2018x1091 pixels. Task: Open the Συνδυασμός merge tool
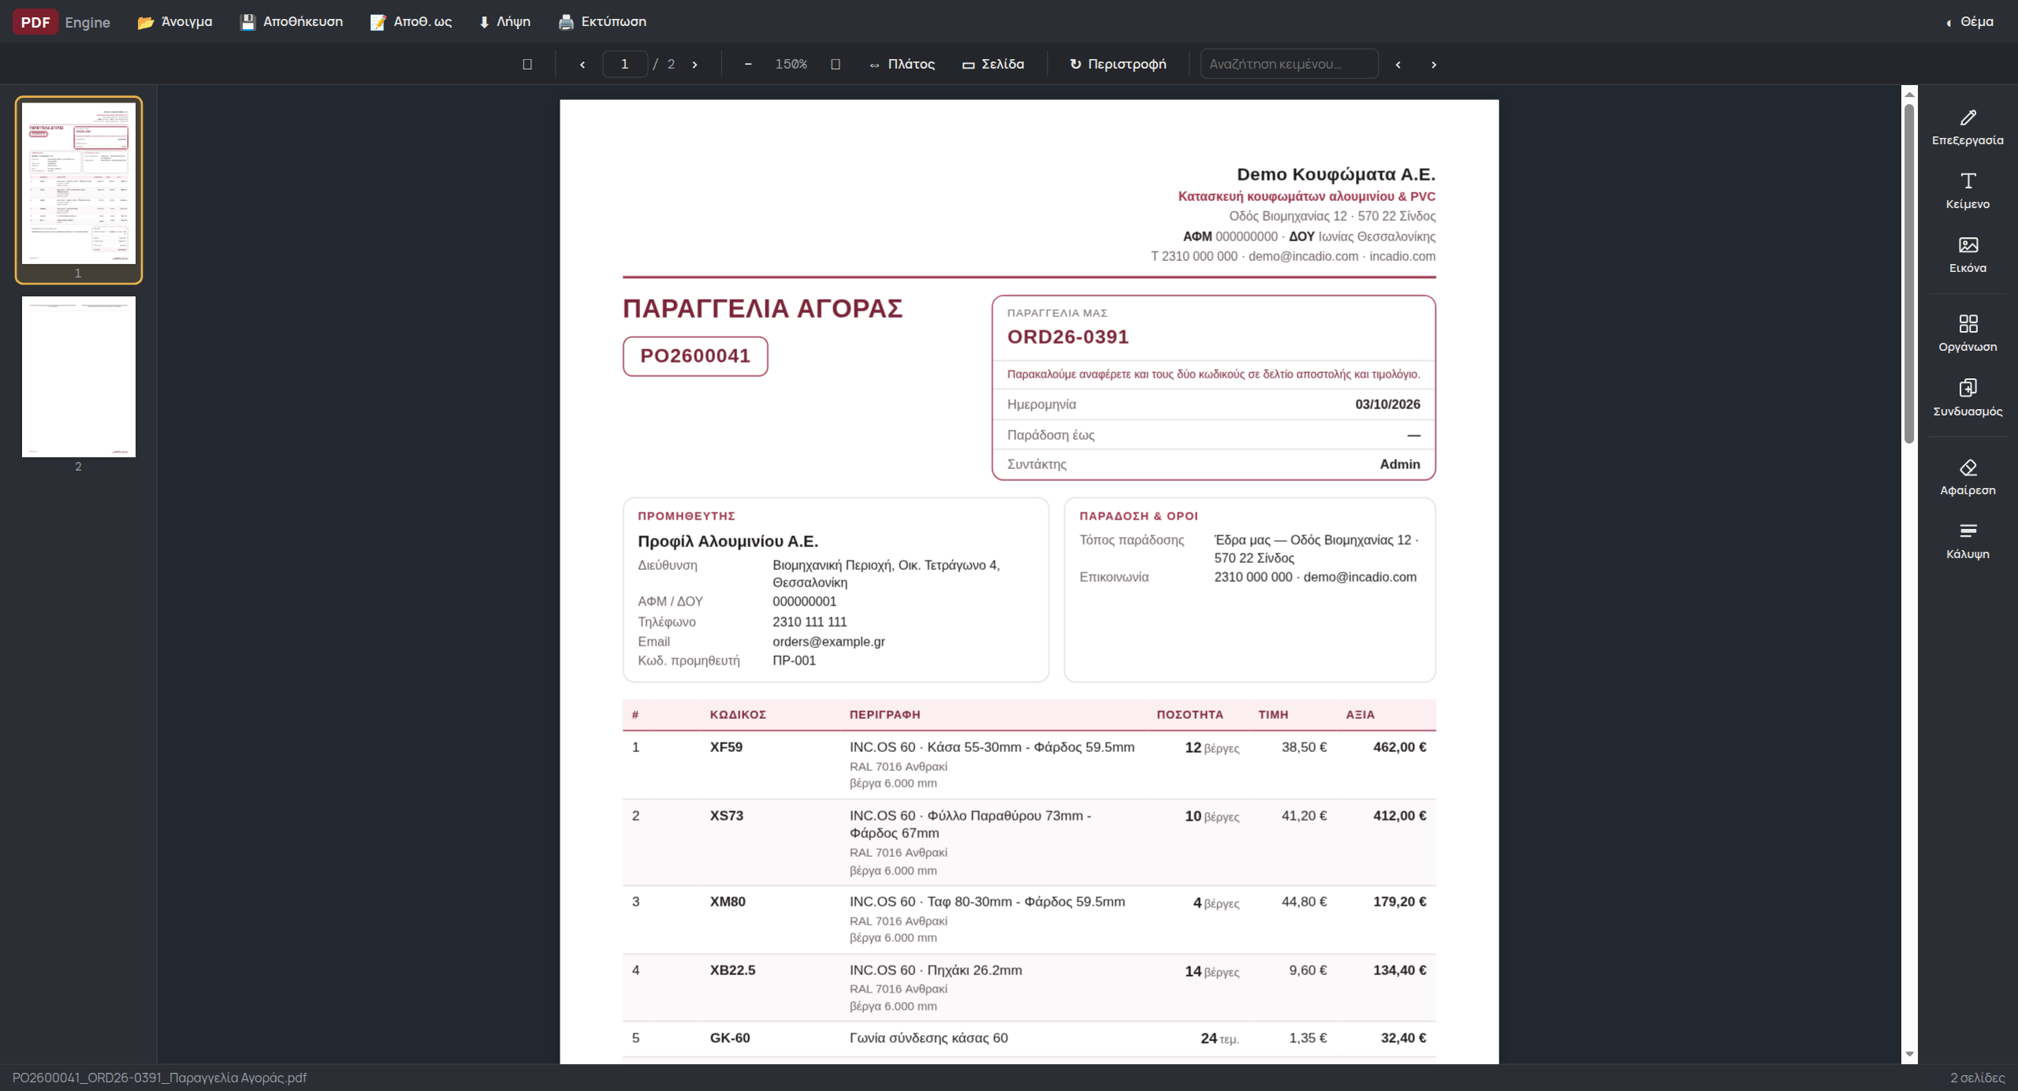(1968, 398)
